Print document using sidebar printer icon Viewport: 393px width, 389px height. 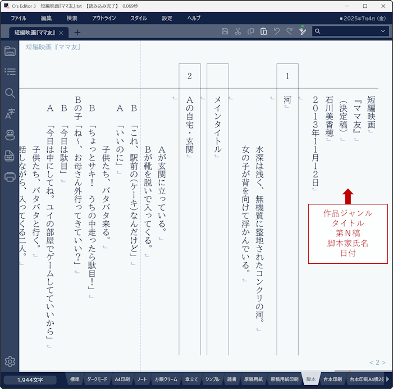10,177
